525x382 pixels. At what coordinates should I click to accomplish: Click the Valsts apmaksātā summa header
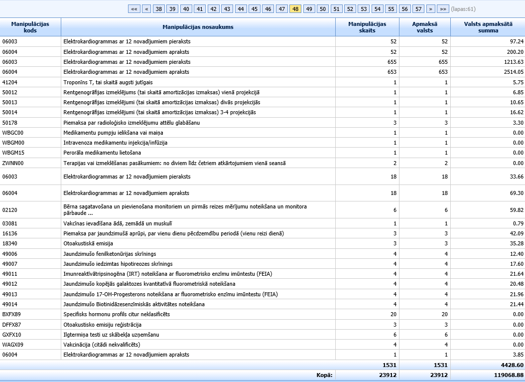click(487, 27)
